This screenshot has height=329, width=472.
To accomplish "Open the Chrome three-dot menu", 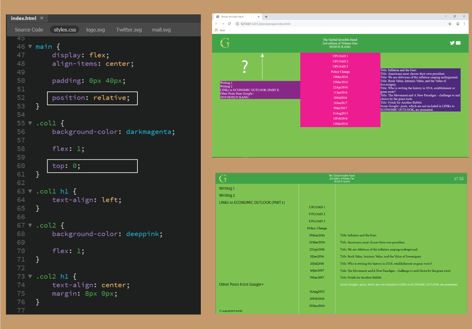I will [x=464, y=24].
